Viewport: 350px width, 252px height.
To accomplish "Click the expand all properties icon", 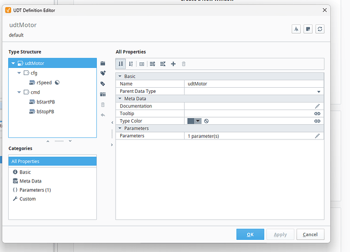I will (153, 64).
